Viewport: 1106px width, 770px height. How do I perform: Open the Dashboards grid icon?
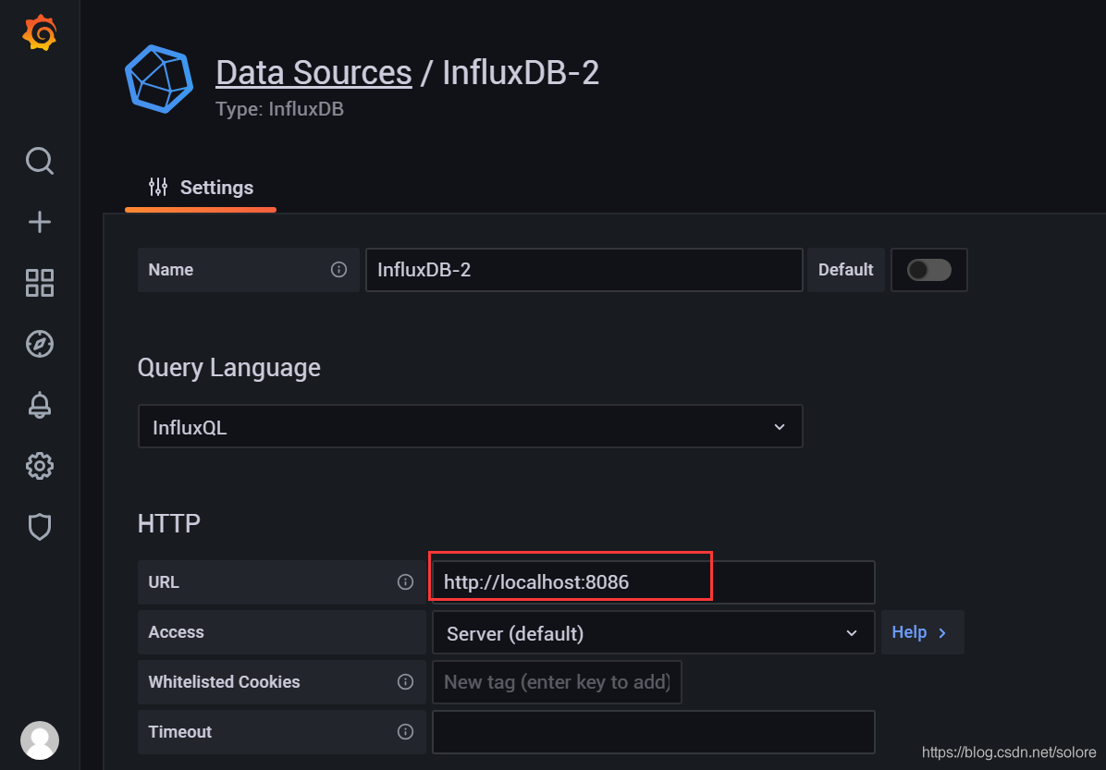click(x=40, y=283)
